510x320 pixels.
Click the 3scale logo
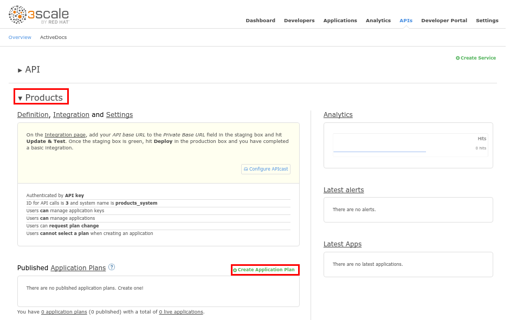(39, 15)
